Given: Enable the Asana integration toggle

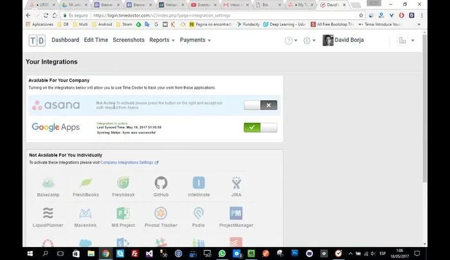Looking at the screenshot, I should pos(260,105).
